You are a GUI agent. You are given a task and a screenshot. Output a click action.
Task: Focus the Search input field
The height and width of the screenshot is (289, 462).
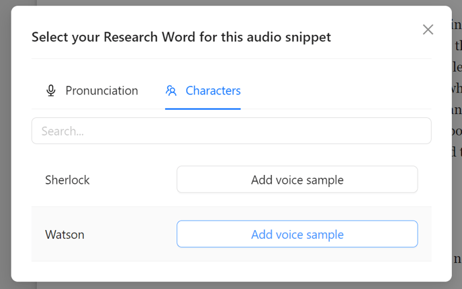coord(231,131)
